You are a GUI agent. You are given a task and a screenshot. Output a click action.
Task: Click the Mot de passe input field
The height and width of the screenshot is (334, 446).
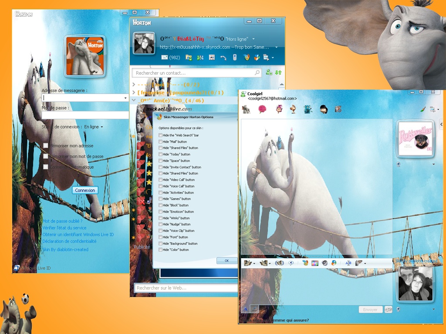(85, 115)
